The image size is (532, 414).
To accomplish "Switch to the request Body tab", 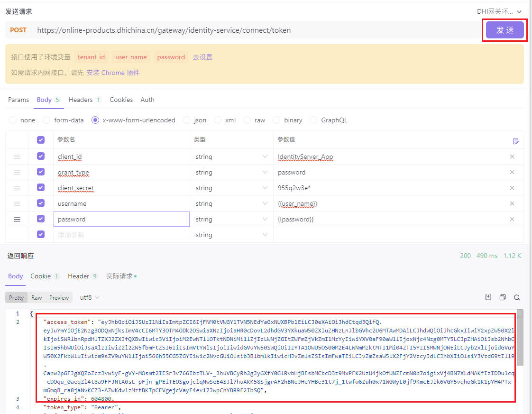I will point(48,100).
